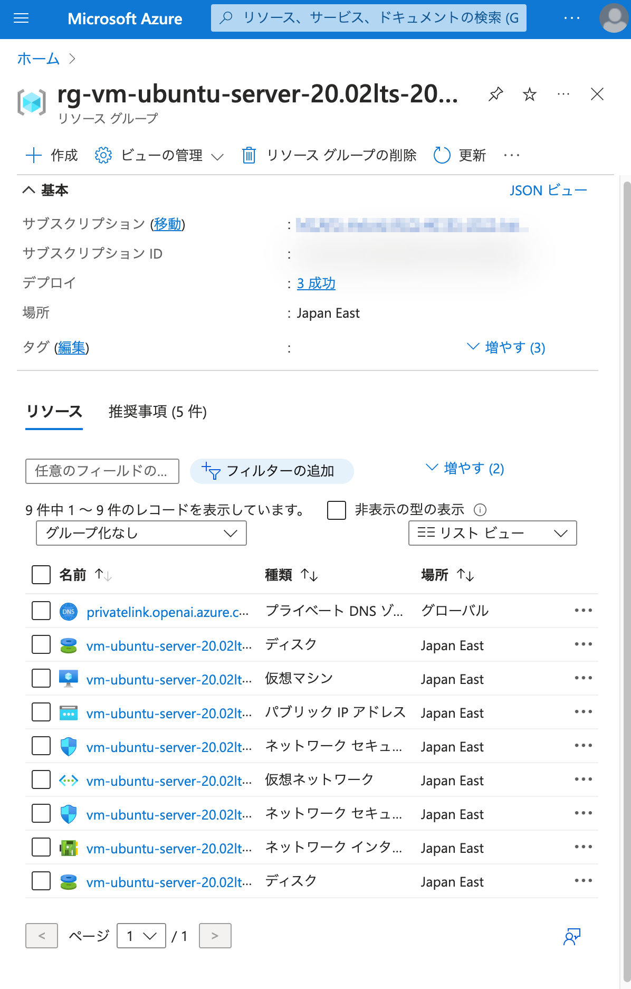Click ホーム breadcrumb link
The width and height of the screenshot is (631, 989).
[x=39, y=59]
